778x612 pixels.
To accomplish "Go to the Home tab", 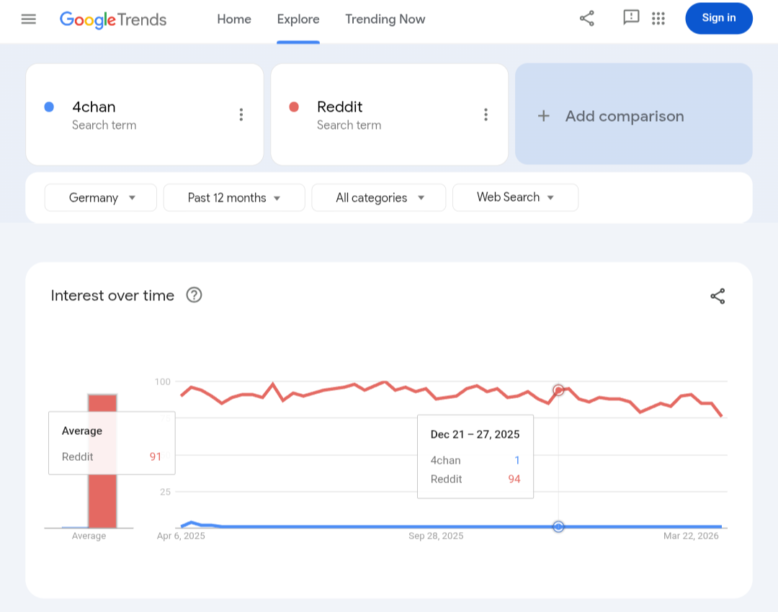I will (234, 19).
